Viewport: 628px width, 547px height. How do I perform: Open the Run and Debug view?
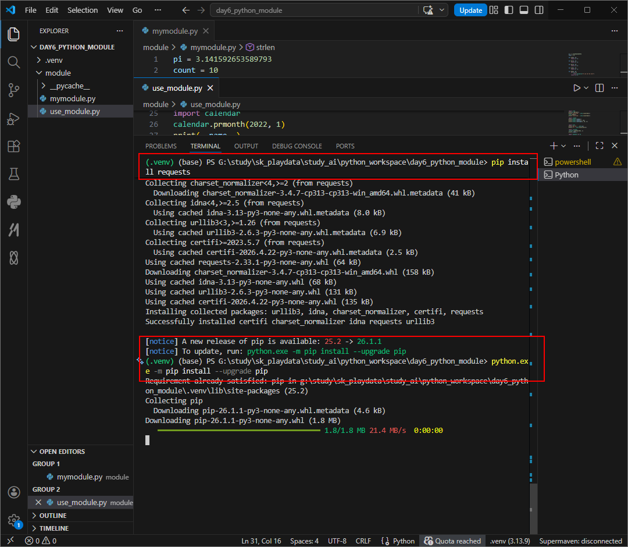pos(13,119)
